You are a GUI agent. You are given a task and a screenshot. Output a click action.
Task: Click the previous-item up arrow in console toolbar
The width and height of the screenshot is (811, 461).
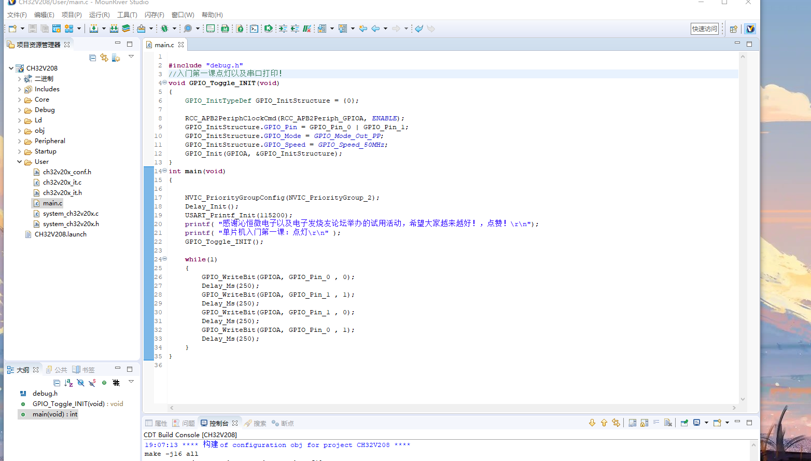click(x=604, y=423)
